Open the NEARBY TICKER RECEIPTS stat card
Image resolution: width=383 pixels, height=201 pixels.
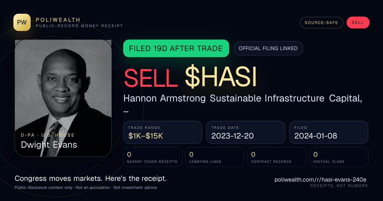(153, 157)
